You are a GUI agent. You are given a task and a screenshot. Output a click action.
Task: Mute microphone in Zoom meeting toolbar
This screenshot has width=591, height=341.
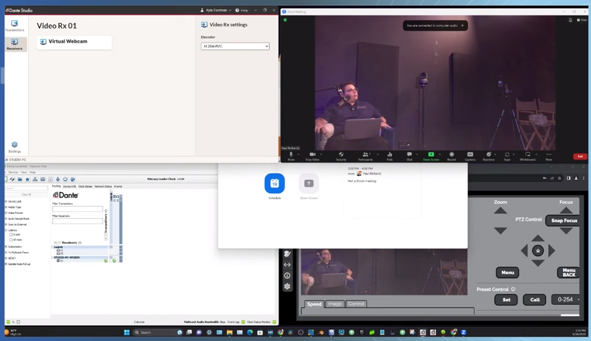(x=290, y=156)
